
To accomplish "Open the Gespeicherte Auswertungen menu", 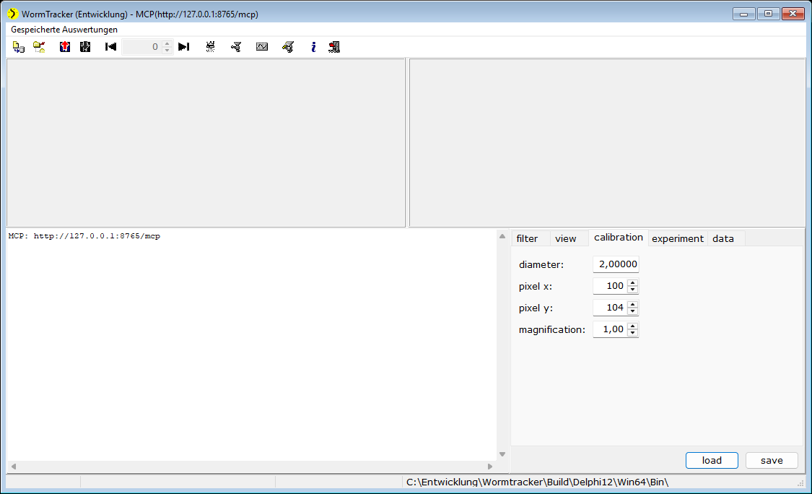I will [64, 30].
